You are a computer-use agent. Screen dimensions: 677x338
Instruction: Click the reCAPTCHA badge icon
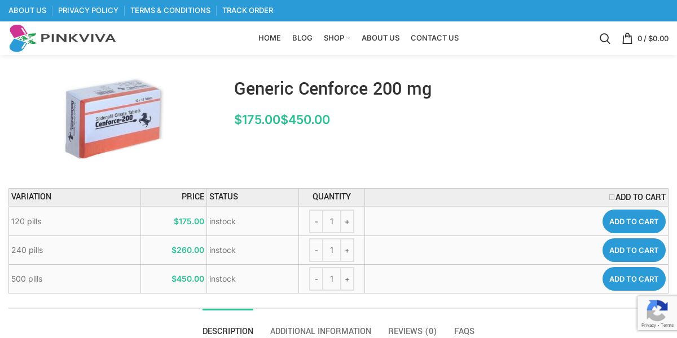(657, 310)
